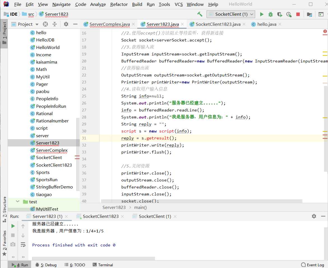
Task: Run SocketClient with green play button
Action: point(262,14)
